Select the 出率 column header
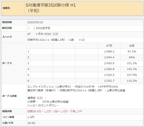144x127 pixels. tap(132, 46)
